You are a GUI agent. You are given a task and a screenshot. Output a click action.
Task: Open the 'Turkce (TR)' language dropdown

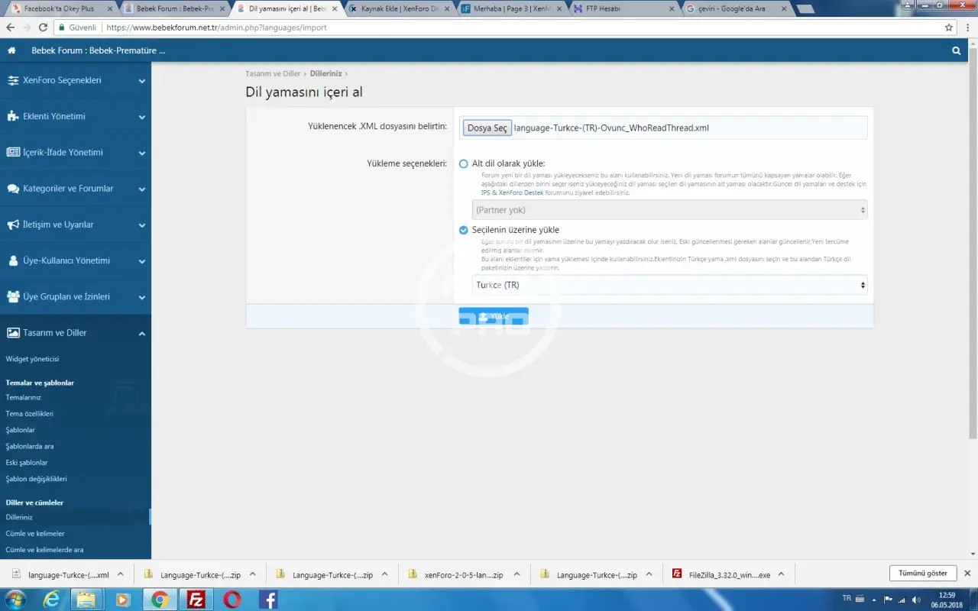(x=669, y=285)
